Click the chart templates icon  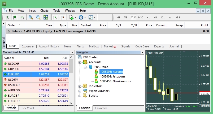[x=91, y=17]
